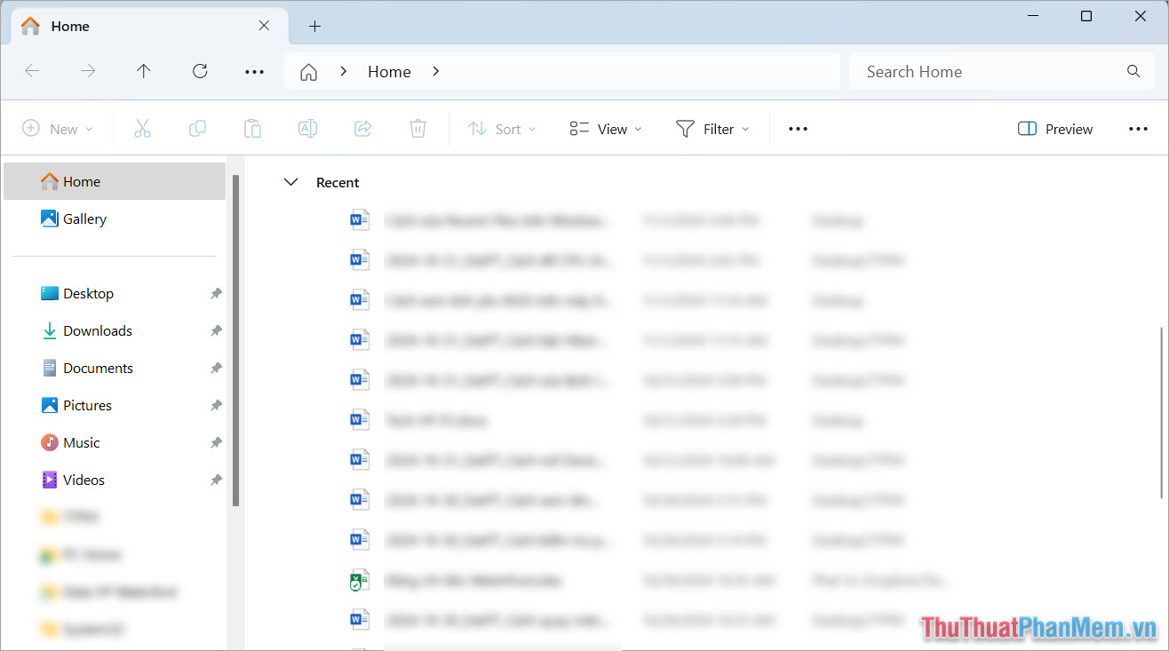Refresh the current folder view
Image resolution: width=1169 pixels, height=651 pixels.
pos(200,71)
